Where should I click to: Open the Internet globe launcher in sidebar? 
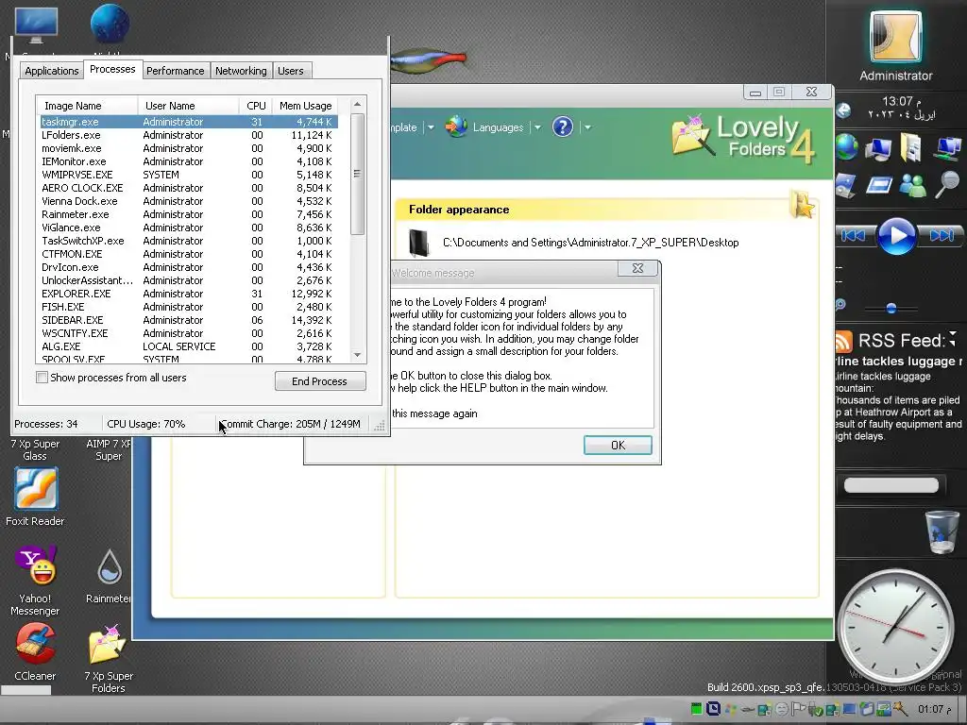847,147
